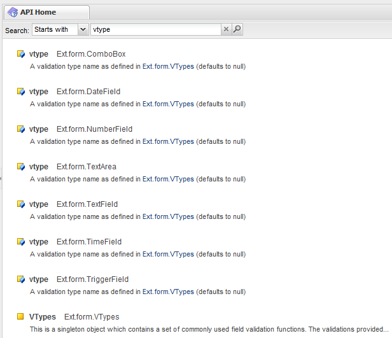Follow Ext.form.VTypes link in TimeField description
Viewport: 392px width, 338px height.
tap(168, 254)
